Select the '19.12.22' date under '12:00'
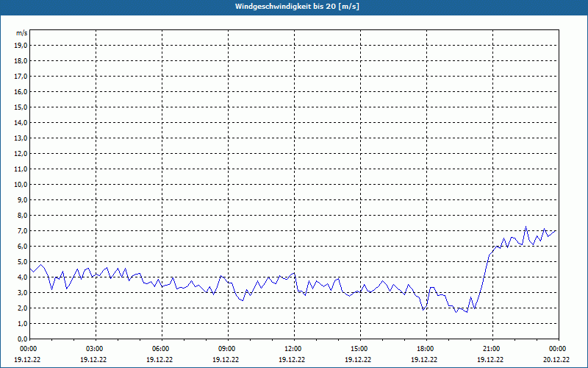 point(292,359)
